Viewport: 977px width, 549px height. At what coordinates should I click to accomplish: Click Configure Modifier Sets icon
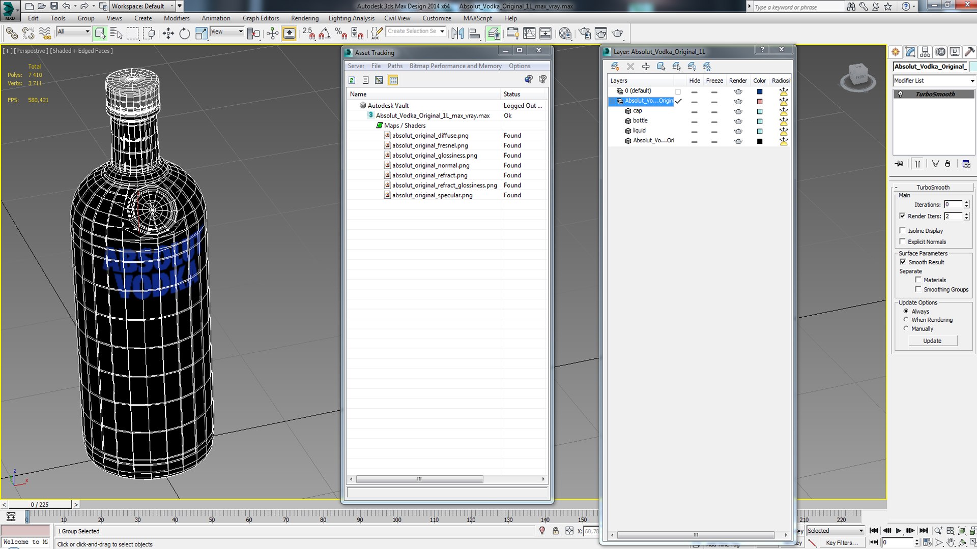pyautogui.click(x=966, y=164)
